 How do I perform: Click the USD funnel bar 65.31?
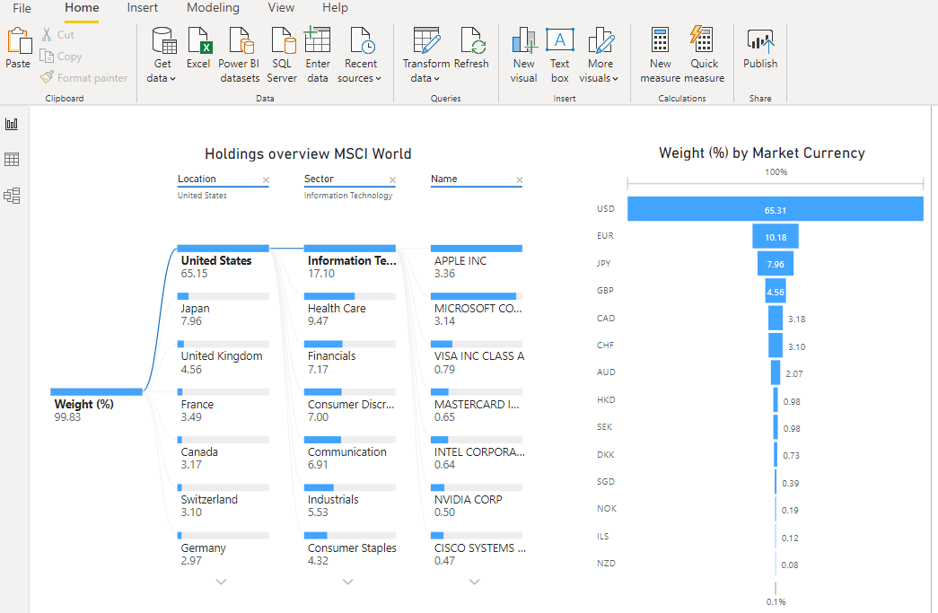coord(776,209)
